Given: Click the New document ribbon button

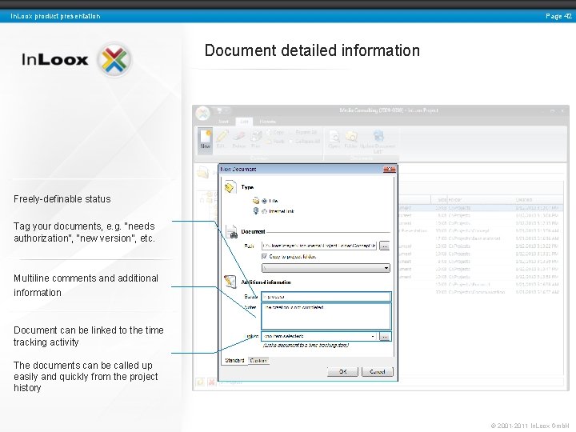Looking at the screenshot, I should 205,139.
